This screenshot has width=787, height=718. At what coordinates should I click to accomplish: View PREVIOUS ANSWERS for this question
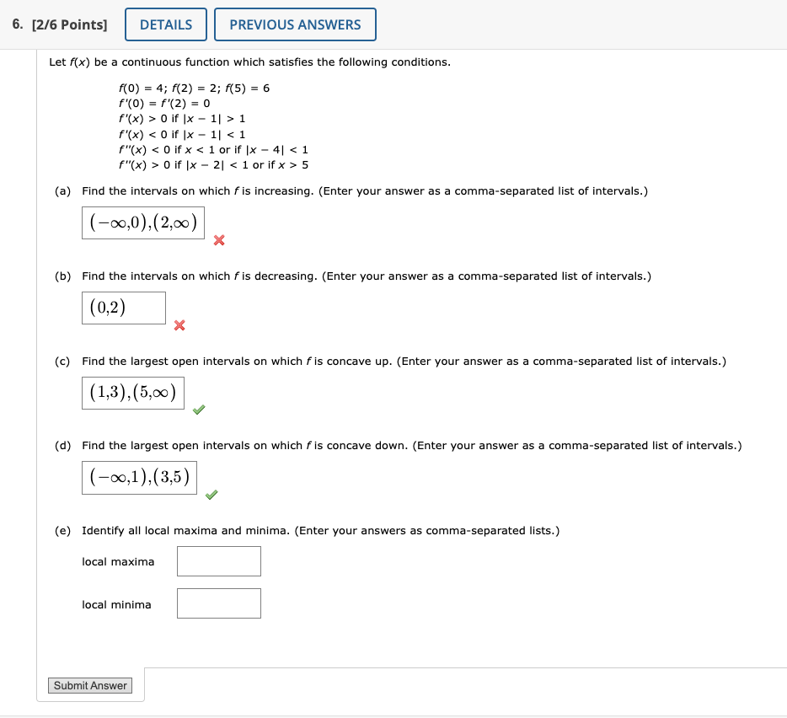[295, 24]
